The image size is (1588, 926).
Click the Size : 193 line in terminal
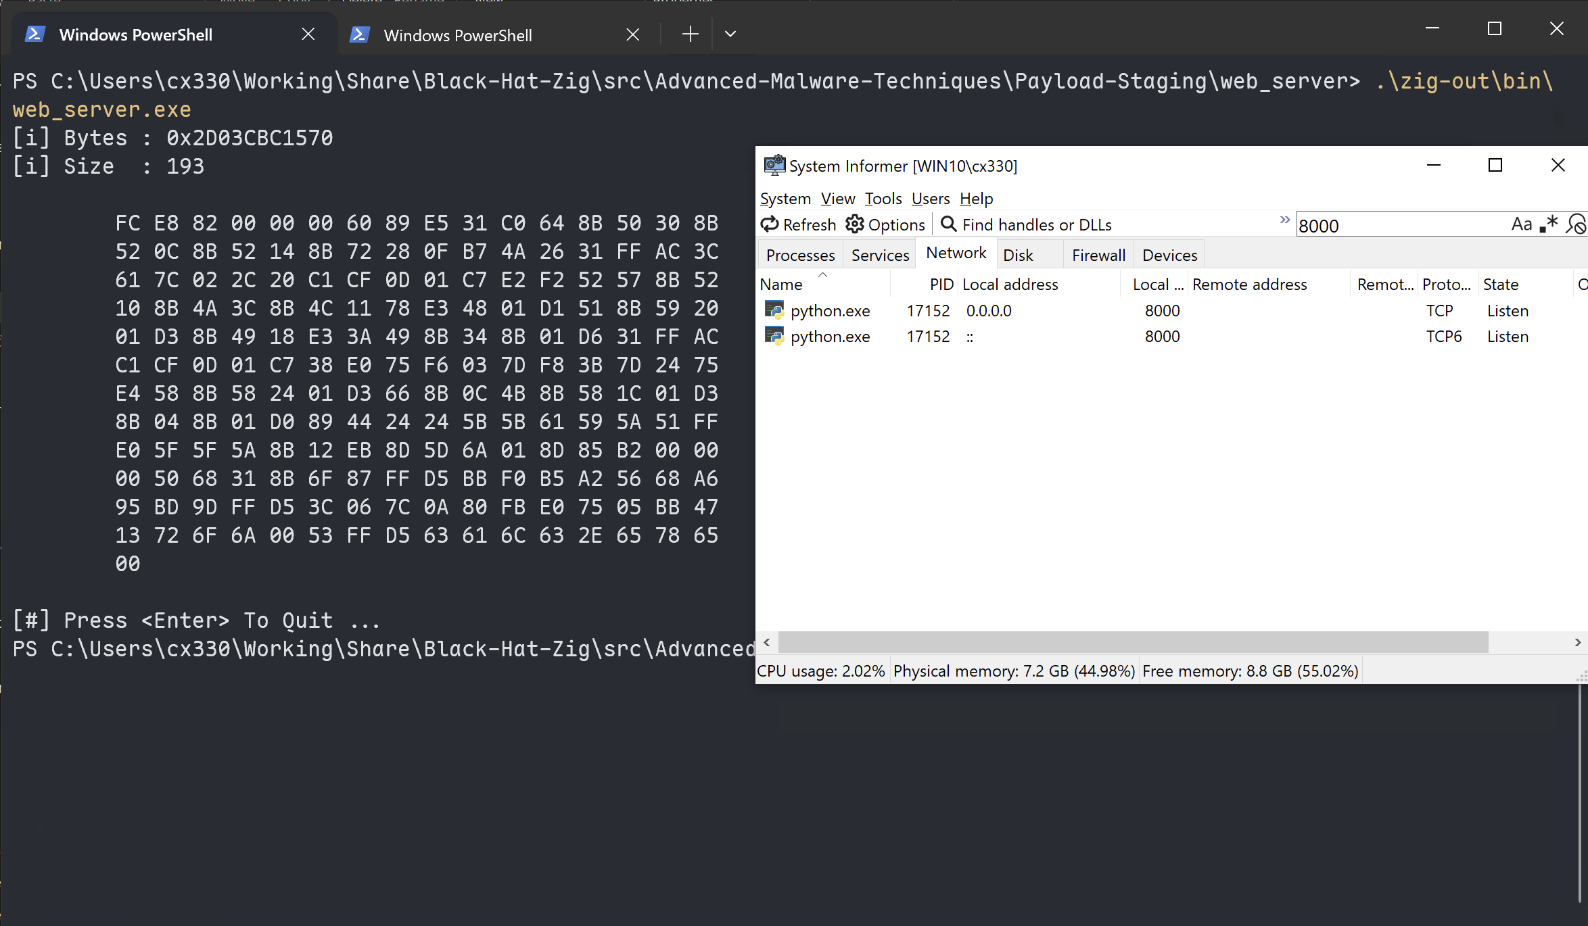(x=109, y=166)
